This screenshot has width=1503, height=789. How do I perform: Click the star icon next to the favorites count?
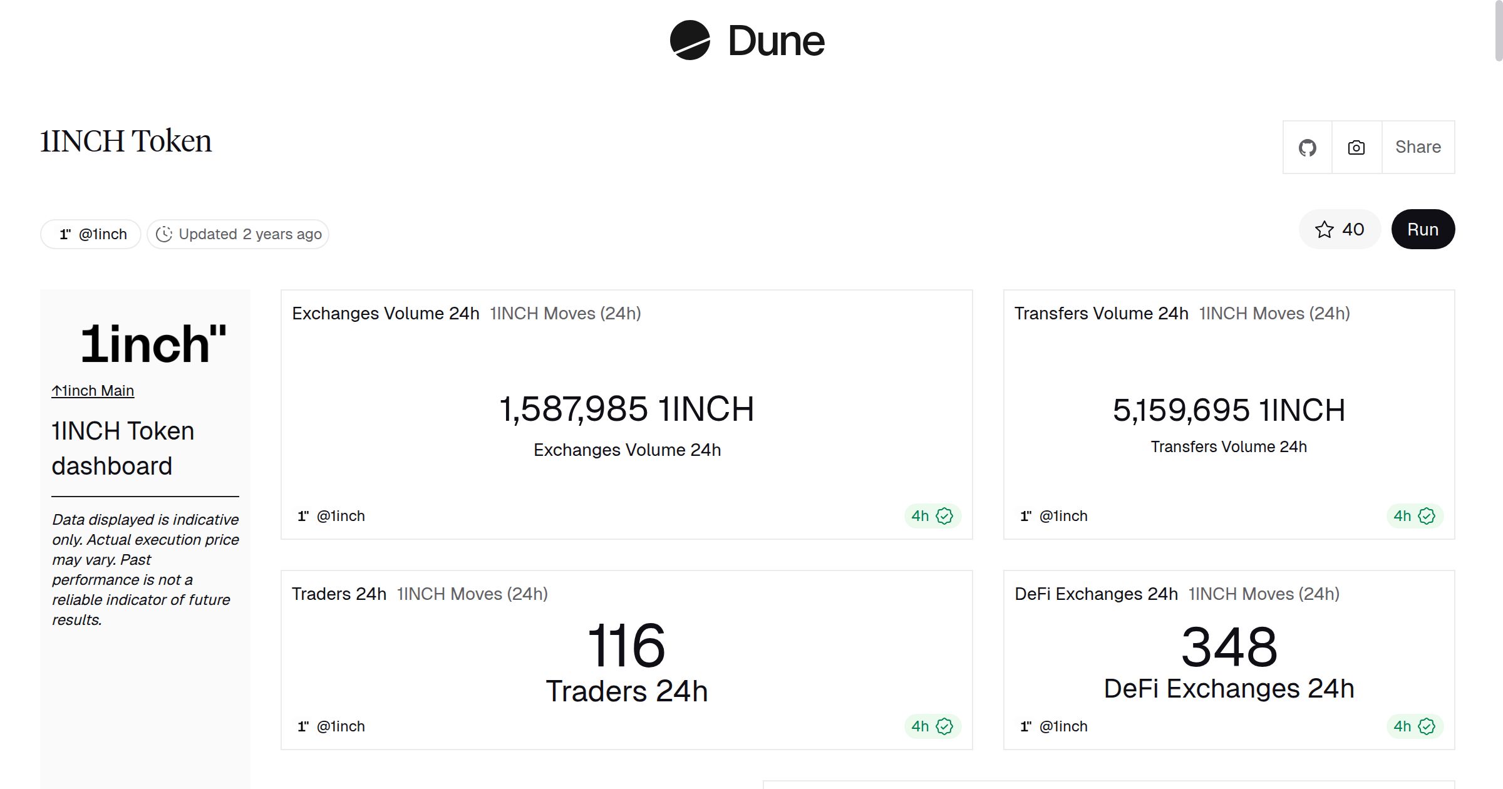[x=1323, y=230]
